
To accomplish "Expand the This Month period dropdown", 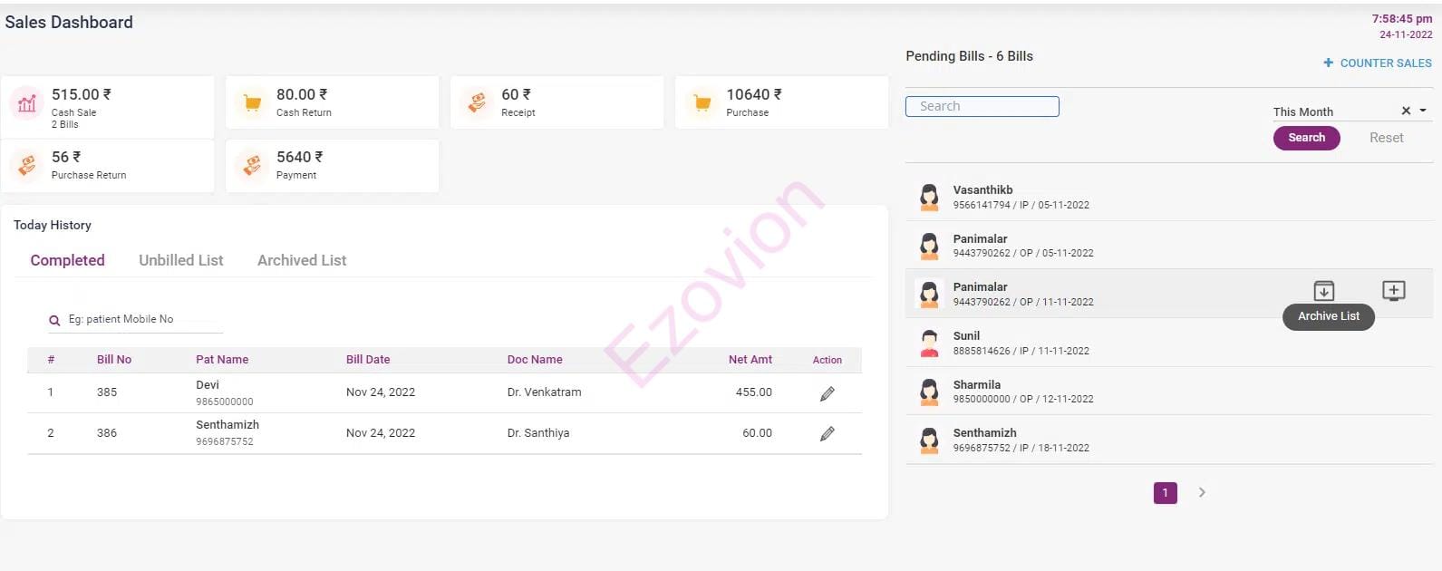I will click(x=1423, y=111).
